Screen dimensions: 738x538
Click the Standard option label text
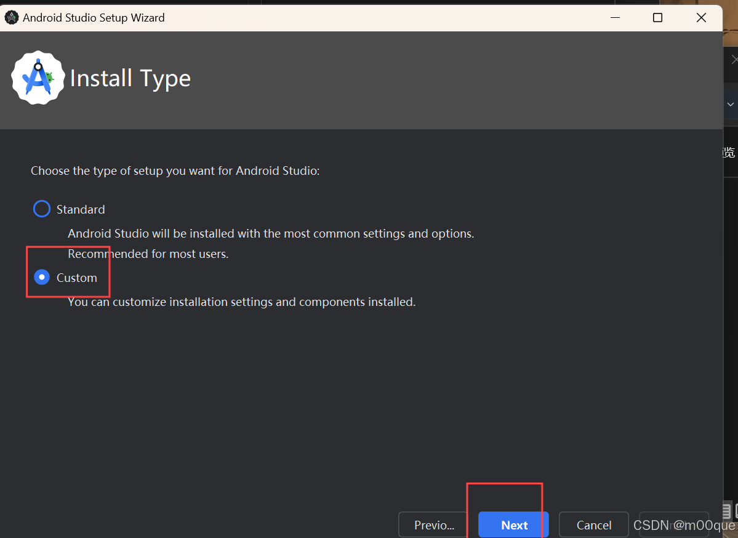(82, 209)
